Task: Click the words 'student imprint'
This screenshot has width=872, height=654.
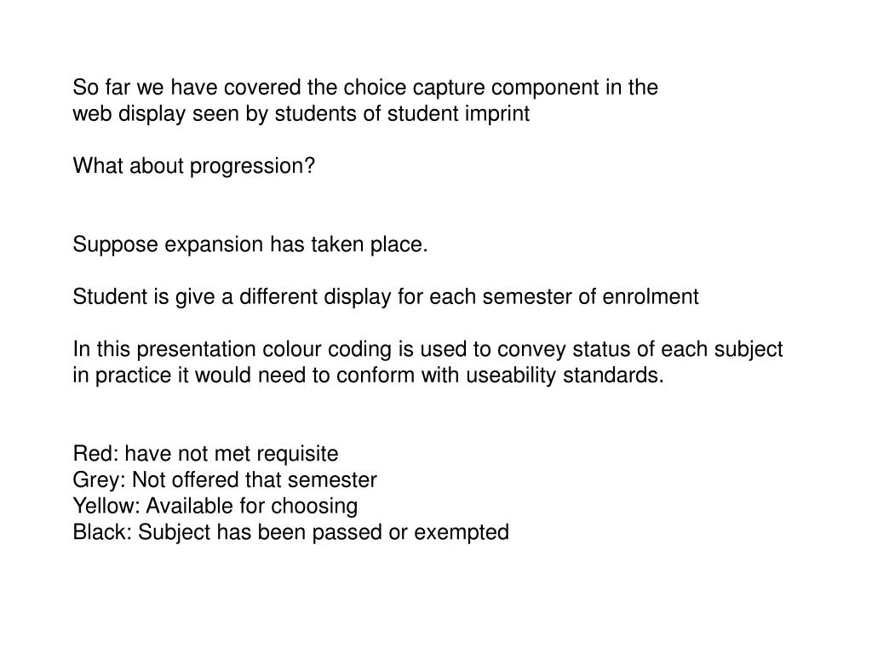Action: pos(458,114)
